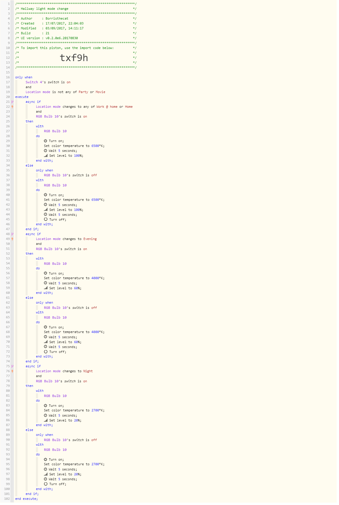Click the Author "Borristhecat" comment line
Viewport: 339px width, 505px height.
pos(76,18)
